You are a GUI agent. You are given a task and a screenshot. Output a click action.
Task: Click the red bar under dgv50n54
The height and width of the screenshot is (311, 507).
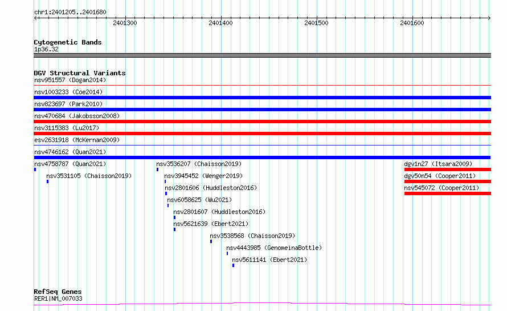448,181
